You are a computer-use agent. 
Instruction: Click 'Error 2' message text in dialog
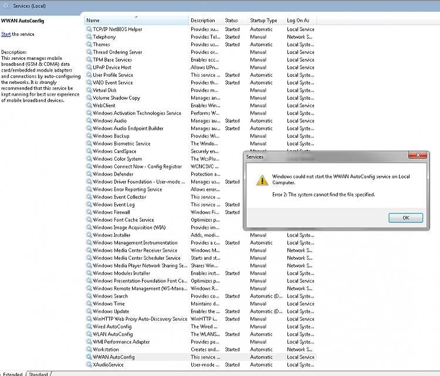(x=323, y=195)
